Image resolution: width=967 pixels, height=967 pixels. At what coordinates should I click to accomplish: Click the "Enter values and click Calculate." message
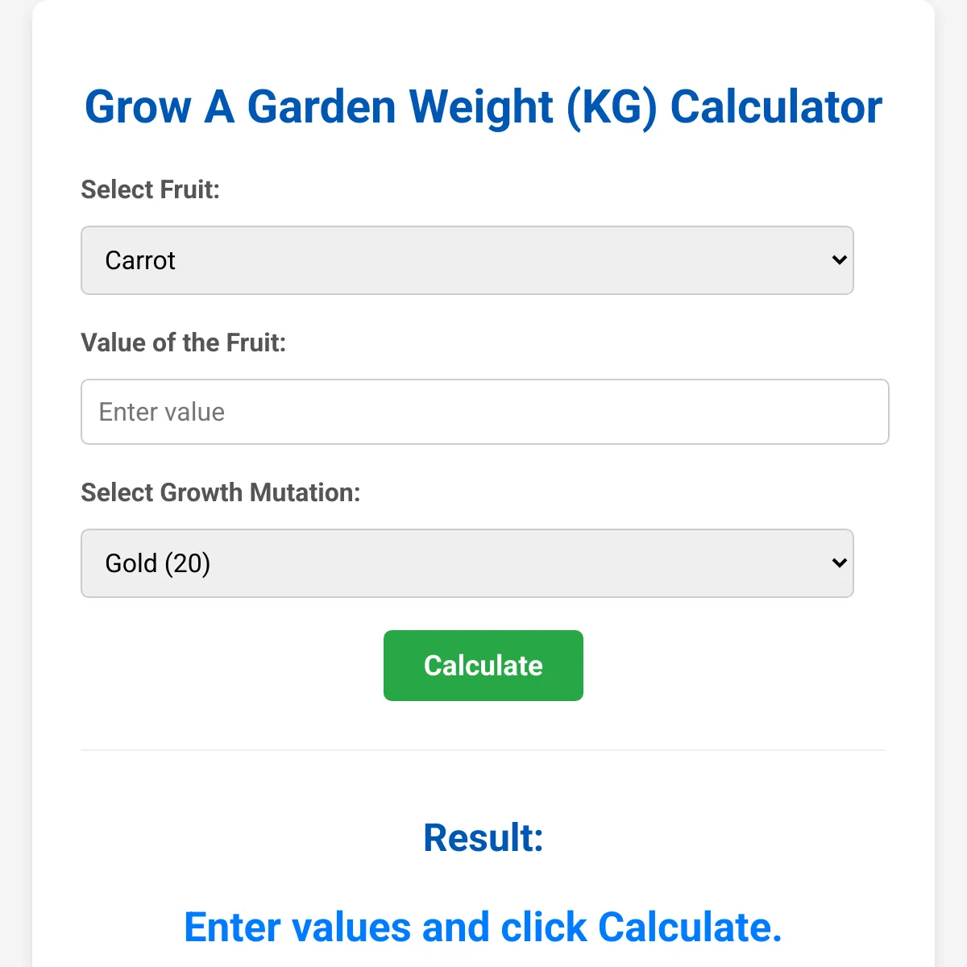click(x=483, y=928)
